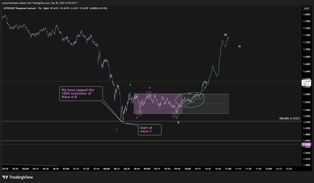
Task: Select the wave 'iii' label
Action: (x=226, y=35)
